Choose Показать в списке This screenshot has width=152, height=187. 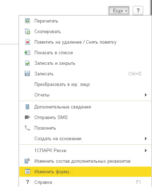[x=85, y=52]
